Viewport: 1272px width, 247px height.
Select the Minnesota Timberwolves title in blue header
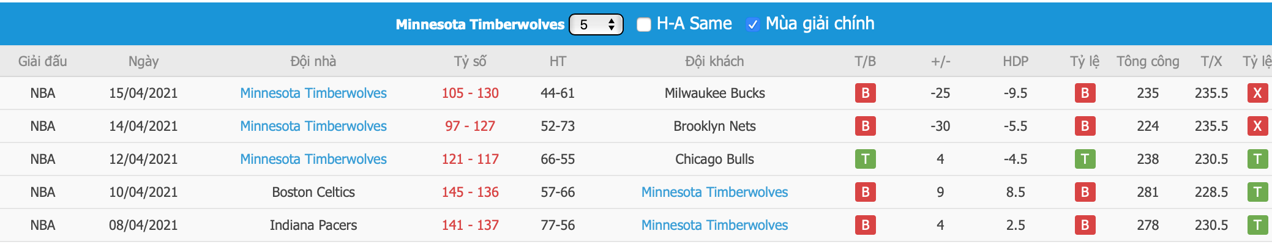(x=480, y=24)
